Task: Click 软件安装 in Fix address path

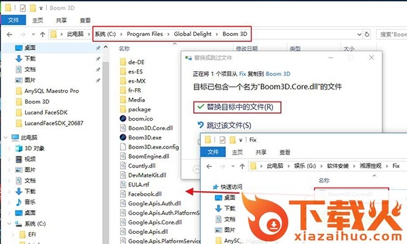Action: tap(338, 166)
